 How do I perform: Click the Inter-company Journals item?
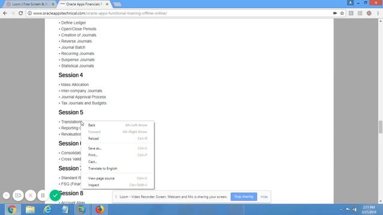pos(81,91)
